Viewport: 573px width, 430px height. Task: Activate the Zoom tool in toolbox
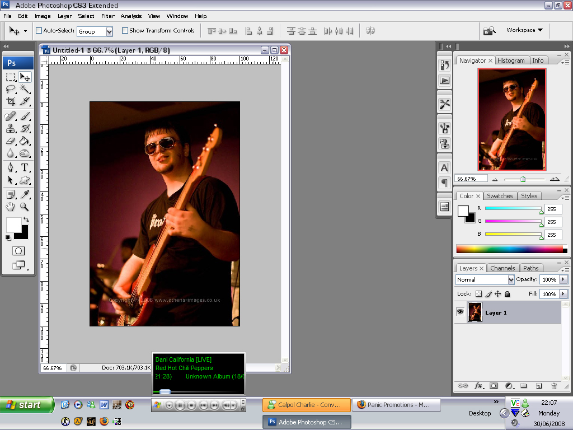click(x=25, y=207)
